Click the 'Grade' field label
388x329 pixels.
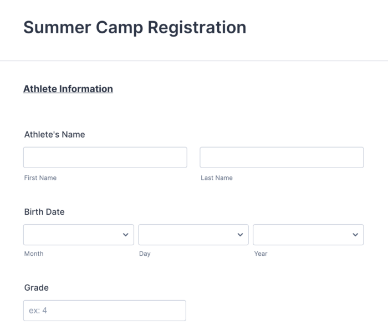click(x=37, y=287)
